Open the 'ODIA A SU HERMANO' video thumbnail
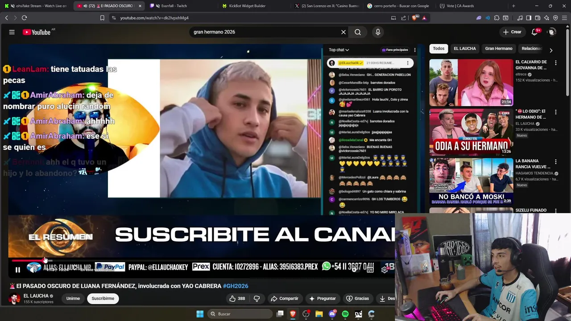The width and height of the screenshot is (571, 321). pos(471,132)
